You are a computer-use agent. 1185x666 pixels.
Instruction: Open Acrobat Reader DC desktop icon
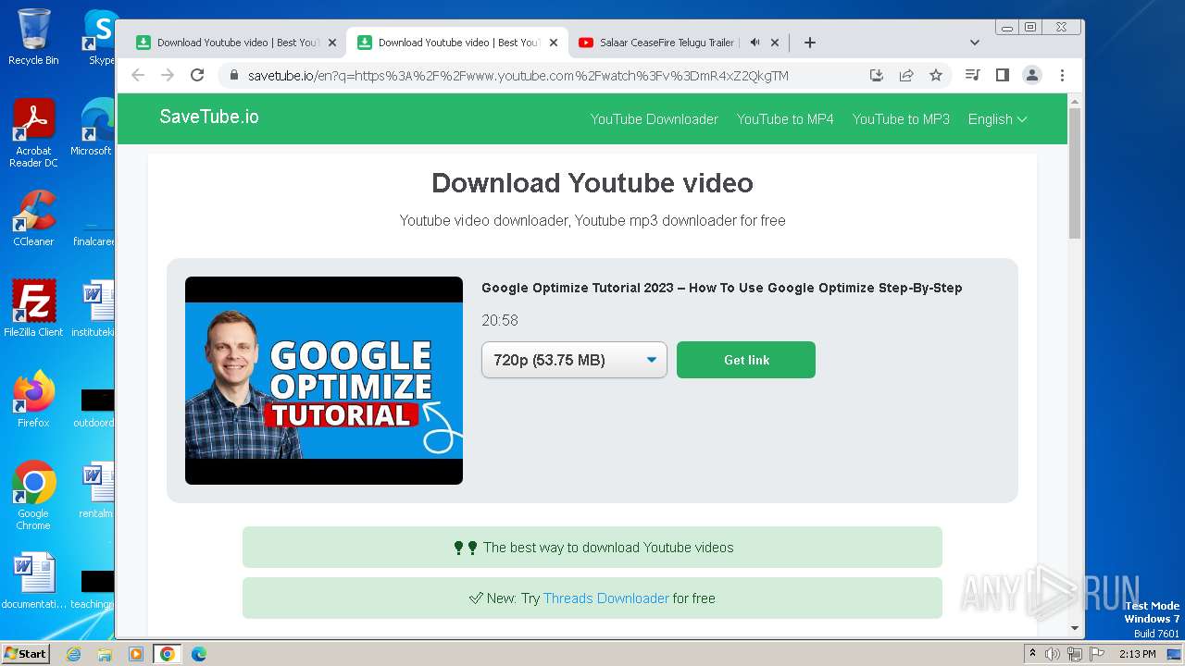click(33, 133)
